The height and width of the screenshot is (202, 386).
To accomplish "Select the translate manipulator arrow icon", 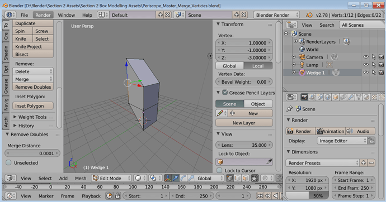I will pos(176,178).
